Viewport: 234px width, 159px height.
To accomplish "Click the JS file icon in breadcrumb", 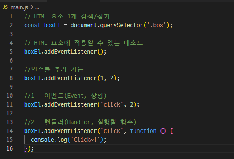I will click(x=5, y=7).
